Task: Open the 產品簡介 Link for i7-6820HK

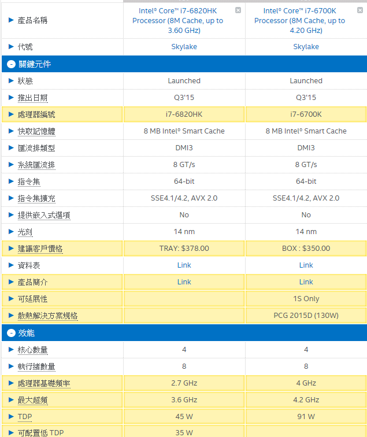Action: pyautogui.click(x=184, y=282)
